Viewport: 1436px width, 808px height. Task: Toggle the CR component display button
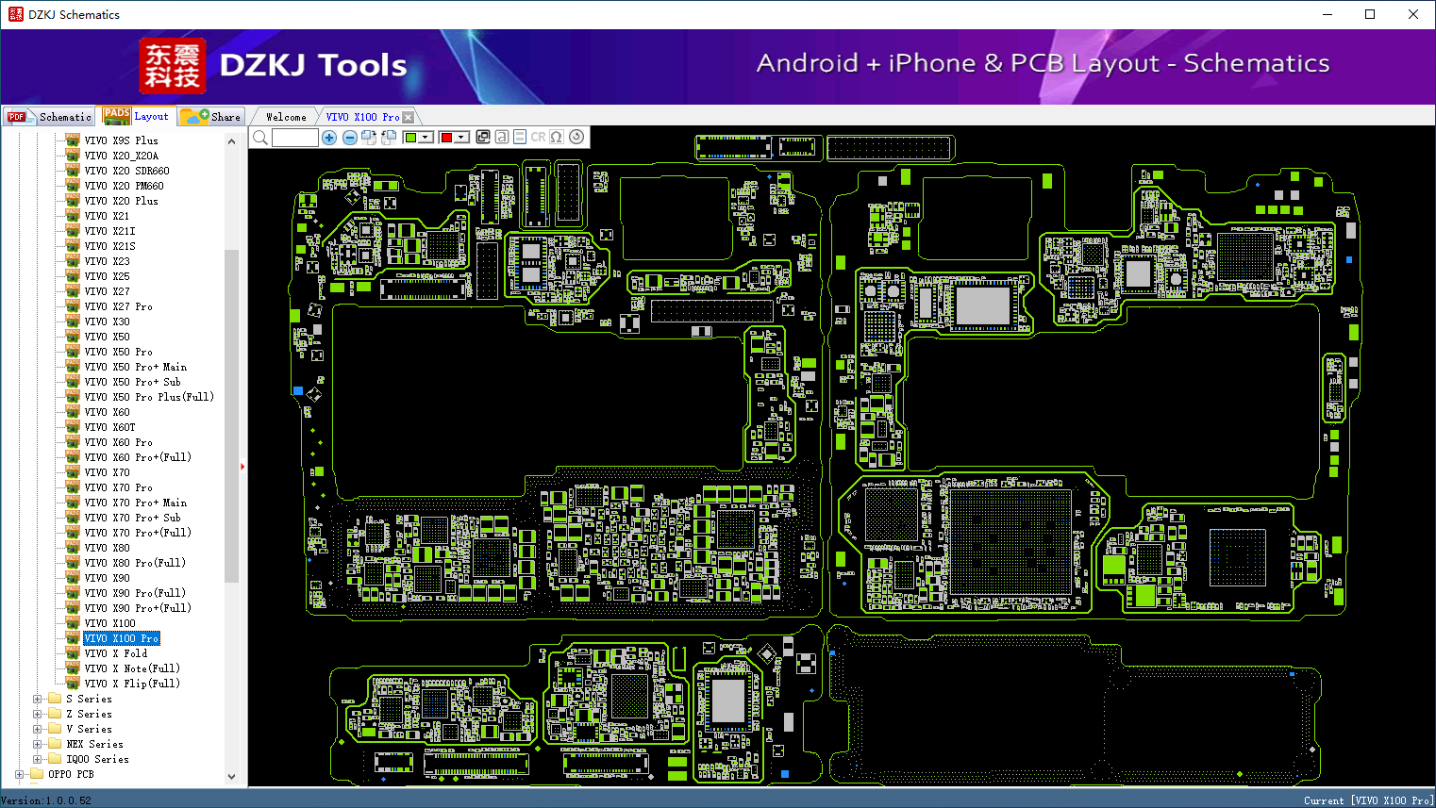point(538,137)
